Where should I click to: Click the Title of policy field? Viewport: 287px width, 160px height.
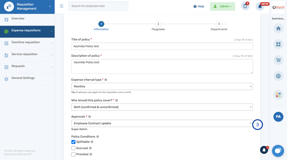[x=162, y=46]
